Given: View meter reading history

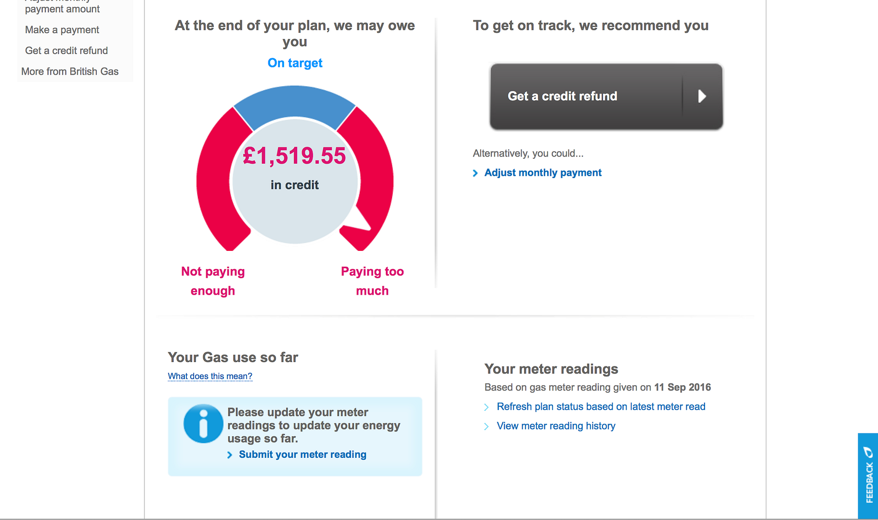Looking at the screenshot, I should (x=556, y=426).
